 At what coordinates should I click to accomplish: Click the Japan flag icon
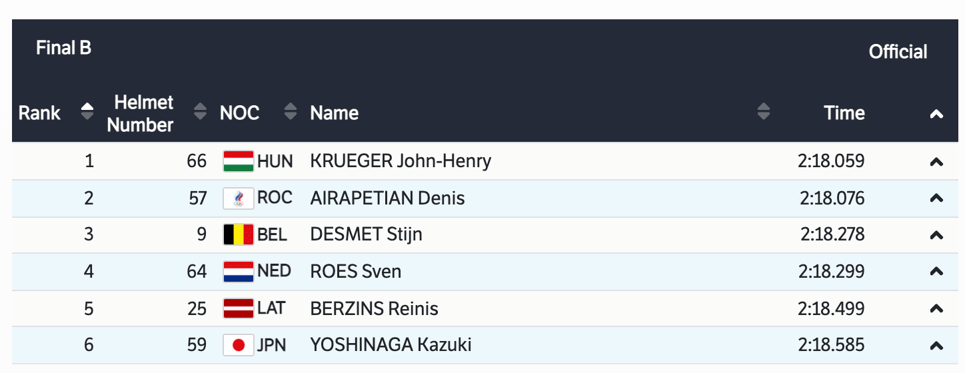238,345
